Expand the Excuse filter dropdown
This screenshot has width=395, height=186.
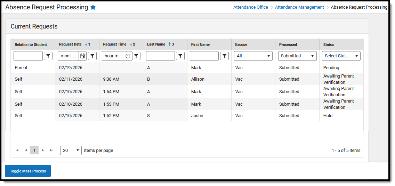click(x=253, y=56)
